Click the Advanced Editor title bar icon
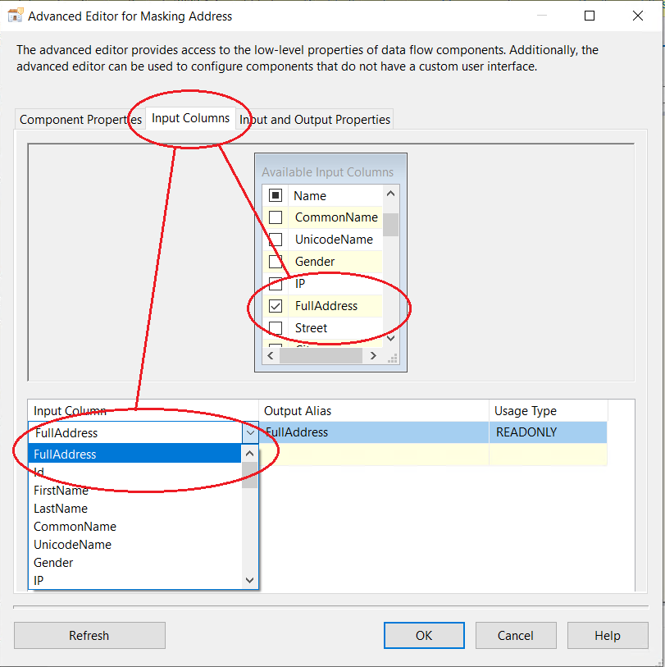This screenshot has height=667, width=665. click(15, 16)
